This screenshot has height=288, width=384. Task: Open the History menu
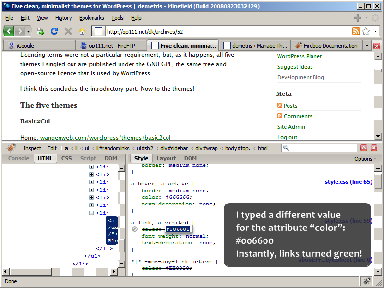point(63,18)
